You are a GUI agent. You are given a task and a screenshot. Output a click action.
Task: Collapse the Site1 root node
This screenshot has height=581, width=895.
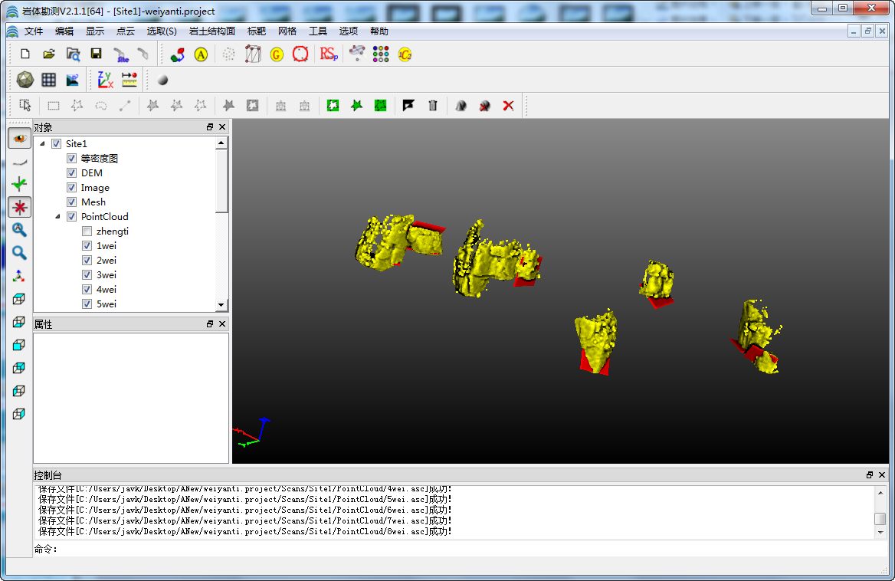42,144
